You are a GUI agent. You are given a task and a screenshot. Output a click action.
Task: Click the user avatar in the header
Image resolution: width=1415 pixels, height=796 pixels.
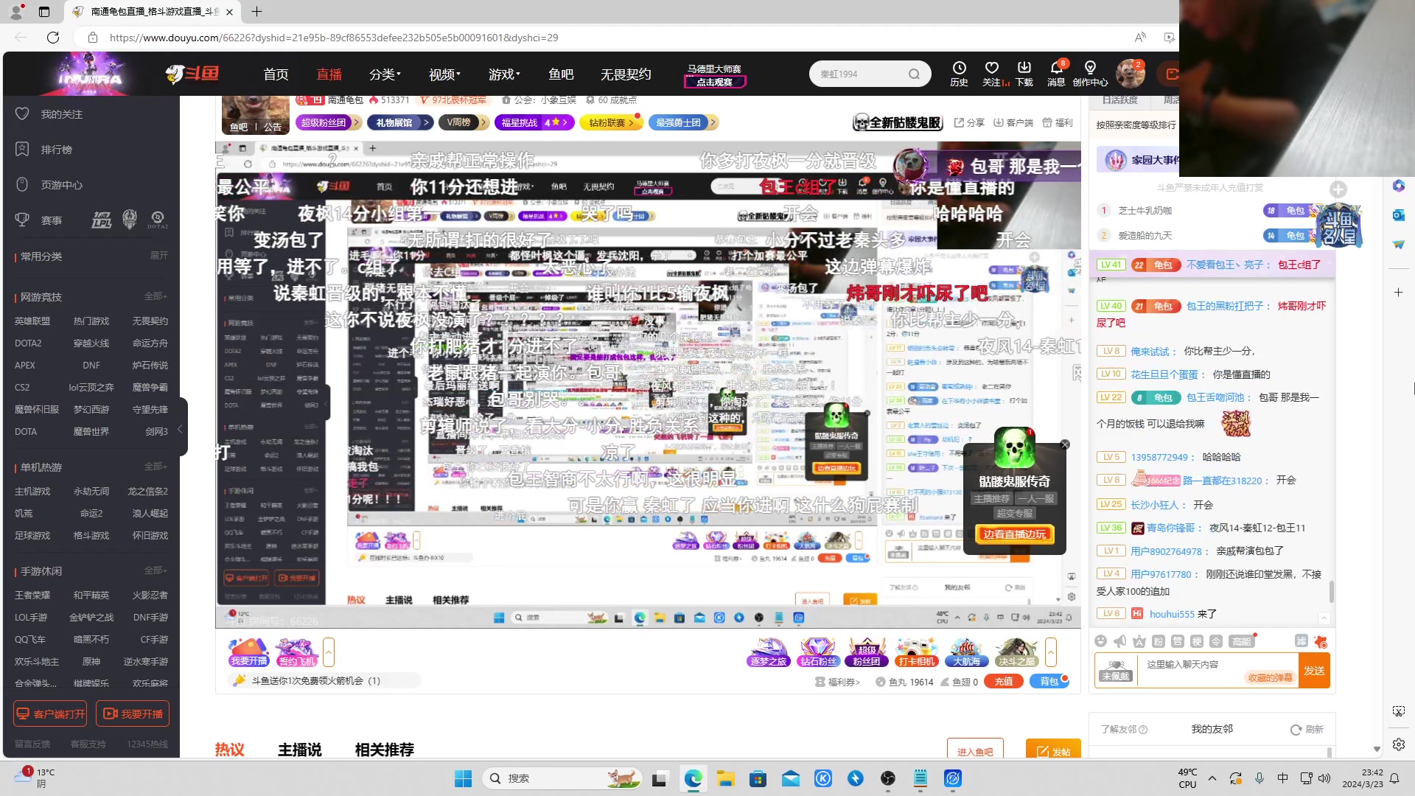point(1130,74)
